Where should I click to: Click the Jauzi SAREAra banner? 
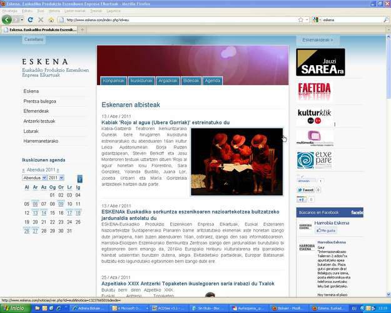click(x=321, y=62)
